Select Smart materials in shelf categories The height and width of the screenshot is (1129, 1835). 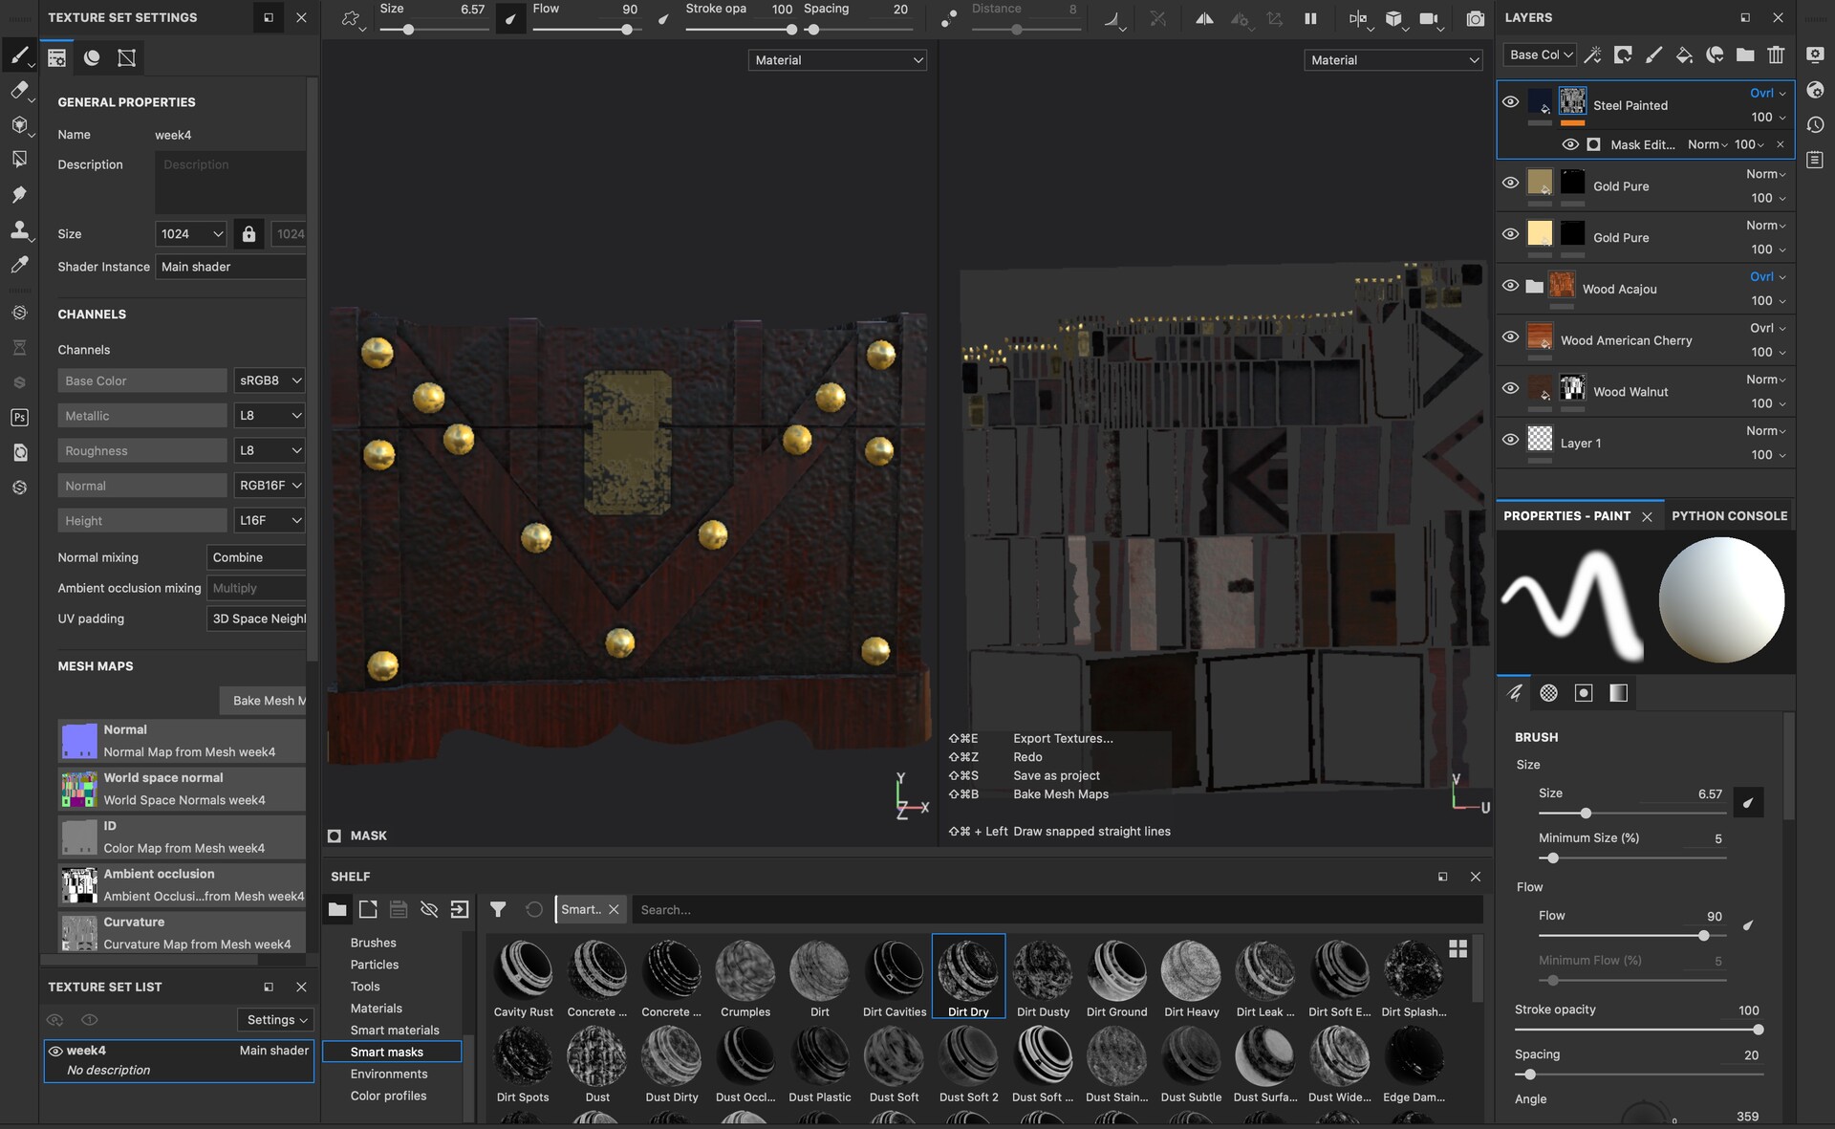[x=394, y=1030]
